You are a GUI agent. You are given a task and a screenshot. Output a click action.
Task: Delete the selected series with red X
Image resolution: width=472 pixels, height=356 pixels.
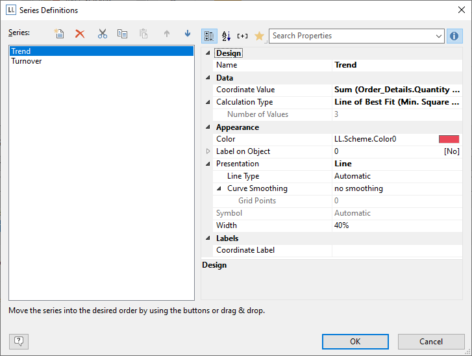(80, 34)
